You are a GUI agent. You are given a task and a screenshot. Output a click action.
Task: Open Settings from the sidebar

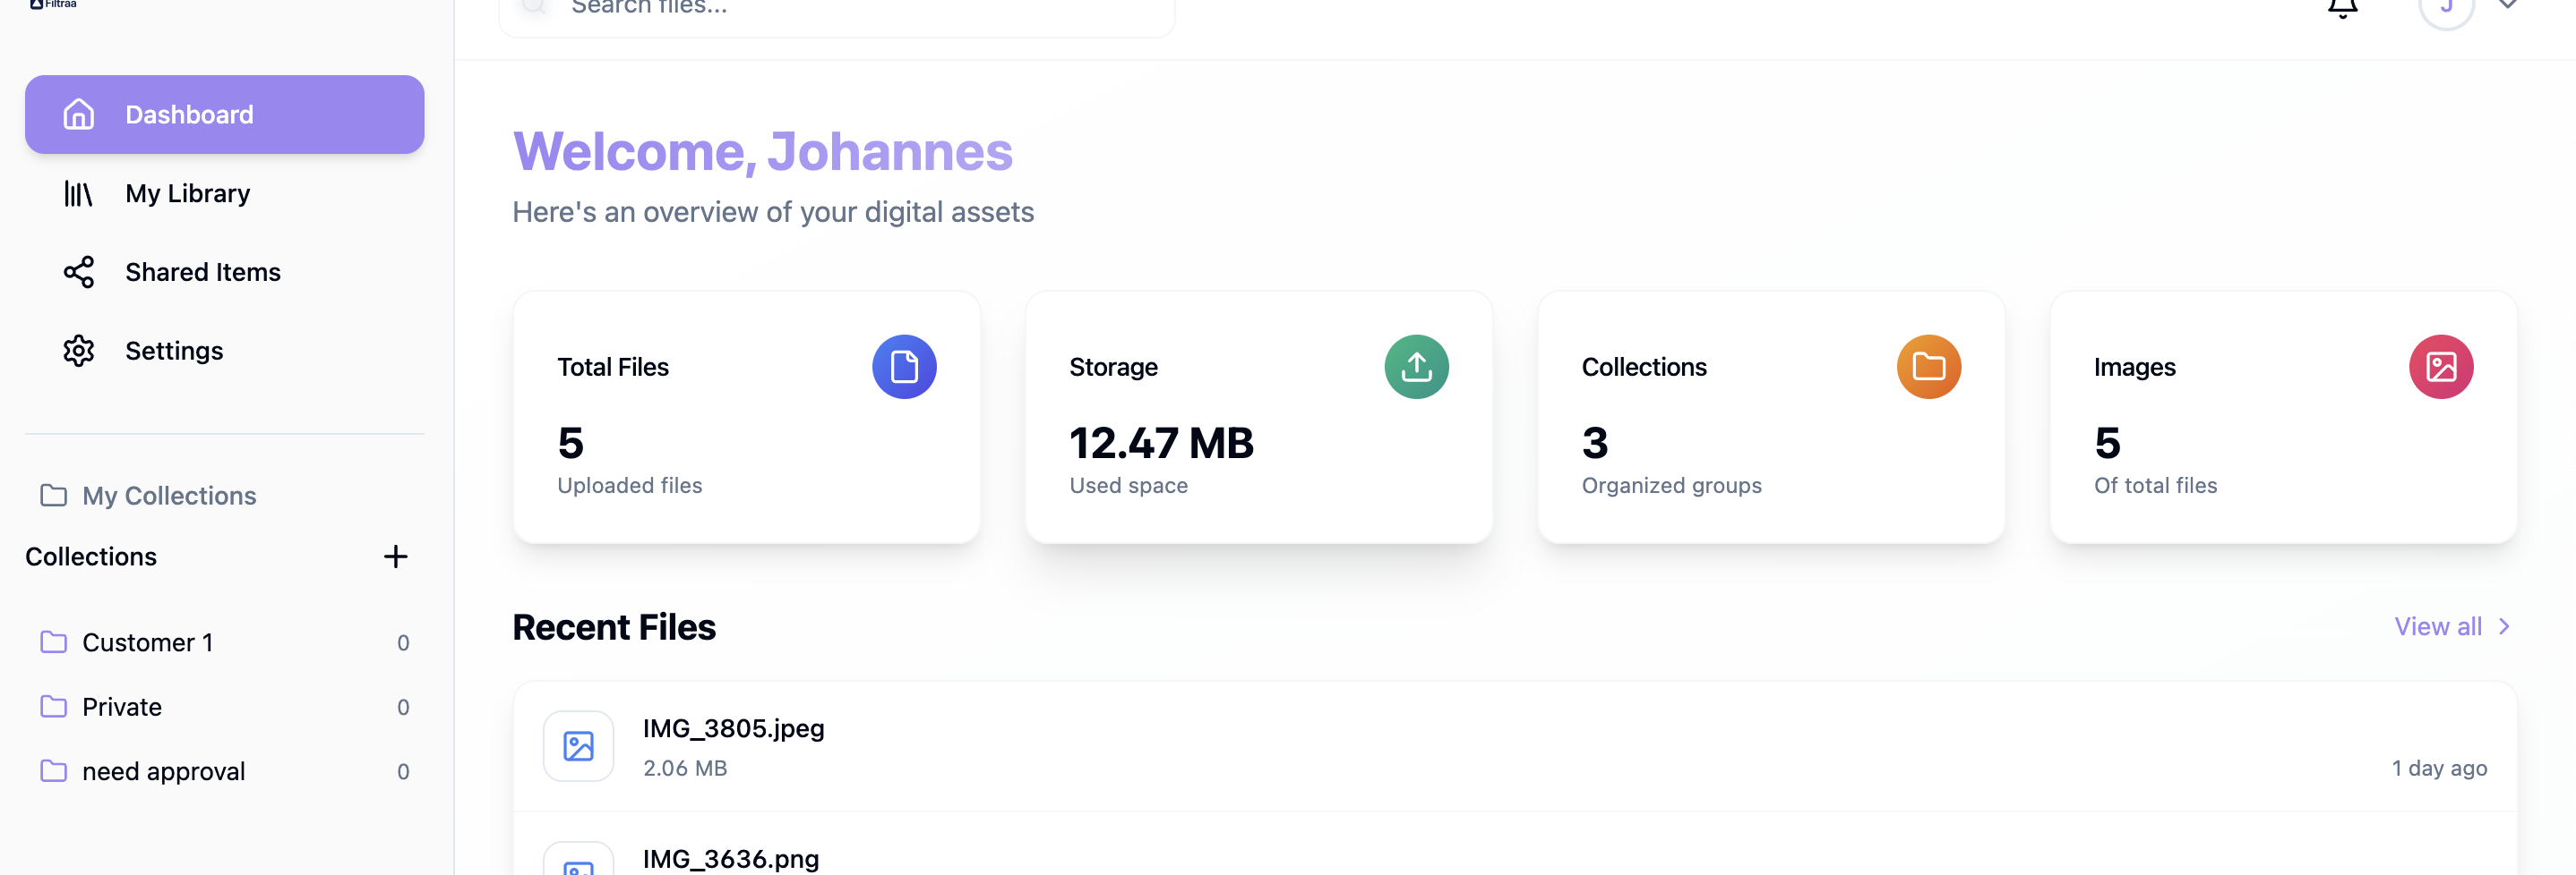pyautogui.click(x=224, y=351)
